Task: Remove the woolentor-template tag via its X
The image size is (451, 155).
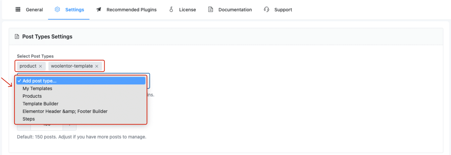Action: [x=97, y=66]
